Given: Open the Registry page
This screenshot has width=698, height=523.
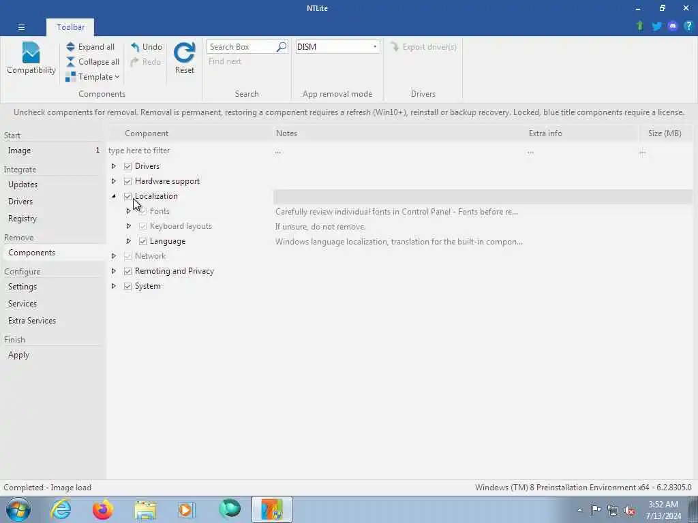Looking at the screenshot, I should [x=52, y=219].
